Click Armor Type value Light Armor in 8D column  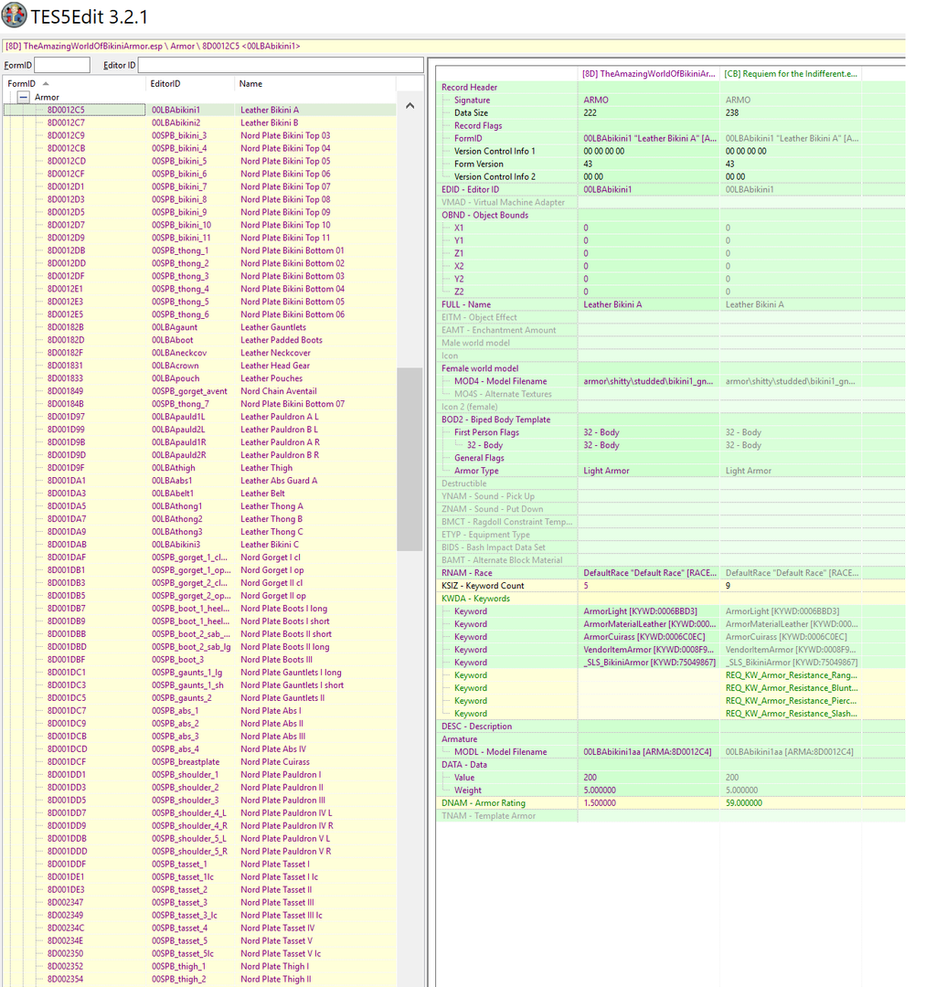606,471
